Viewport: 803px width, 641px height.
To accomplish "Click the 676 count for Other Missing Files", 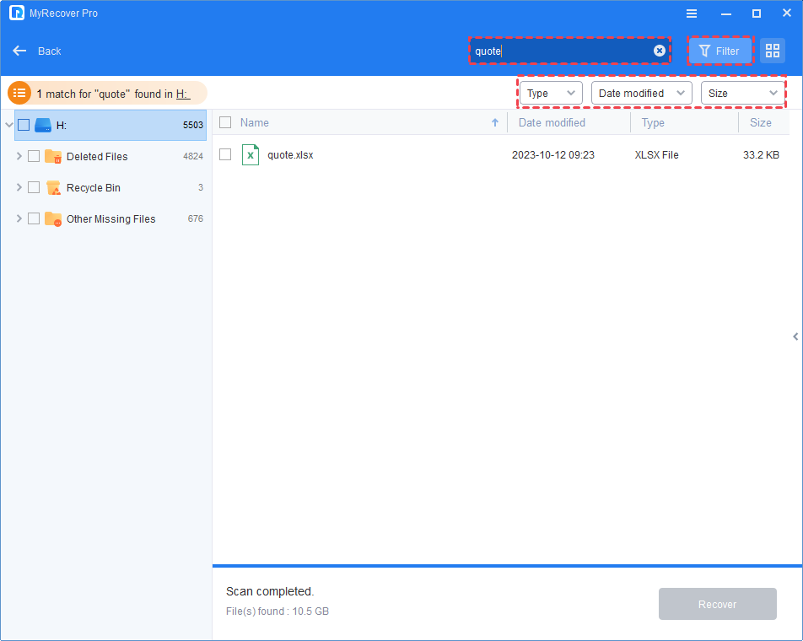I will tap(196, 218).
